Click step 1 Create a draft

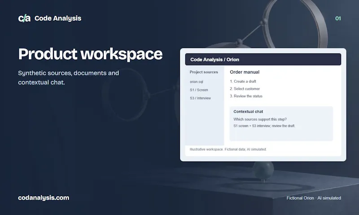tap(243, 82)
